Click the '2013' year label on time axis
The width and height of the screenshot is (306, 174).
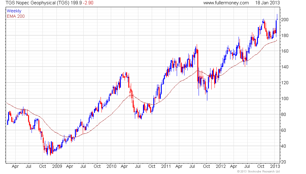[x=275, y=167]
